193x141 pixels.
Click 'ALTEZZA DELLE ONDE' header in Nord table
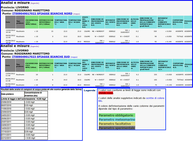pos(135,22)
